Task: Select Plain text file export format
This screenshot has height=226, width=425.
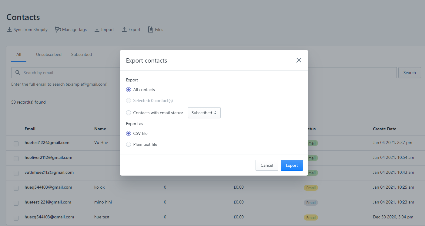Action: click(x=129, y=144)
